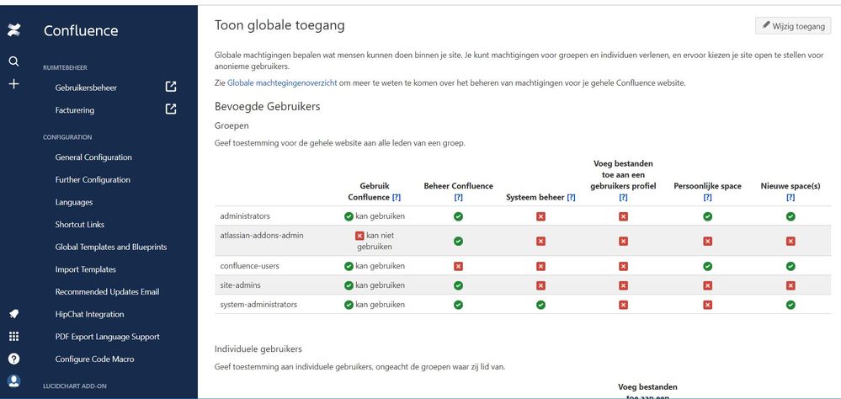This screenshot has height=399, width=841.
Task: Click the Wijzig toegang button
Action: tap(793, 26)
